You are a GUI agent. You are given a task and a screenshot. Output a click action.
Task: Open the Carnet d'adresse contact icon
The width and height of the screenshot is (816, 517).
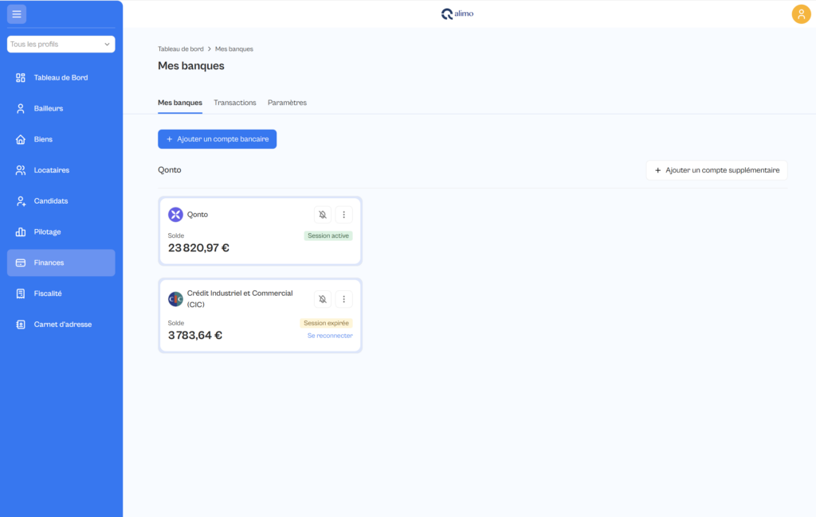[20, 325]
